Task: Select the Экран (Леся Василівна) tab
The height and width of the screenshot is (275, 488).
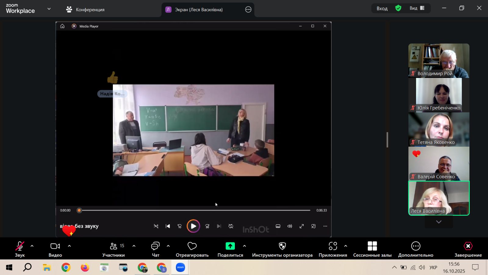Action: pyautogui.click(x=199, y=9)
